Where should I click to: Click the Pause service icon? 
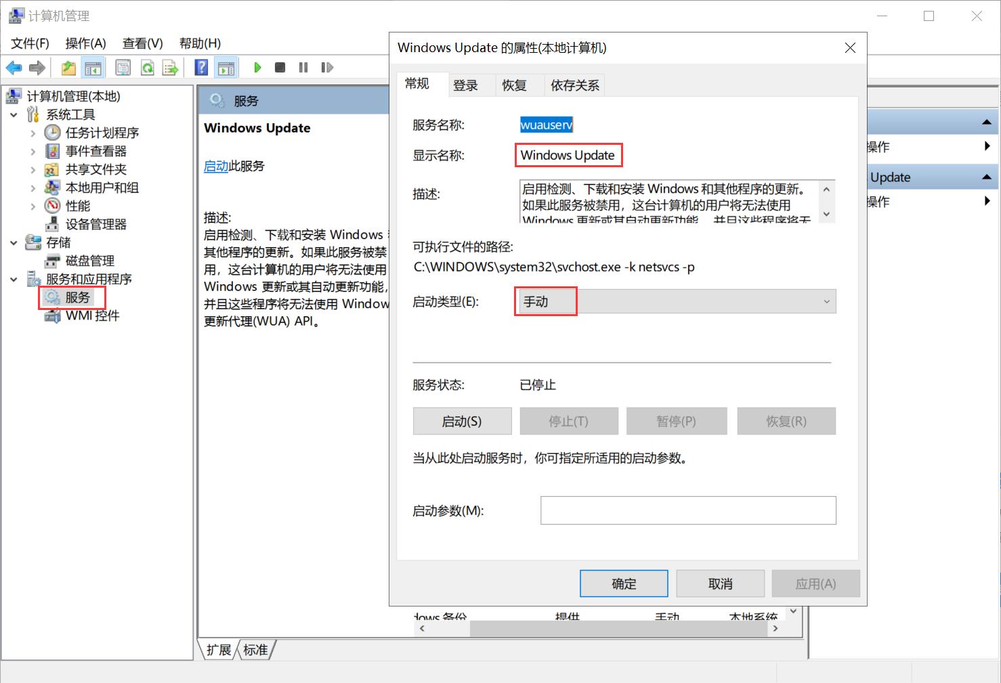tap(303, 67)
